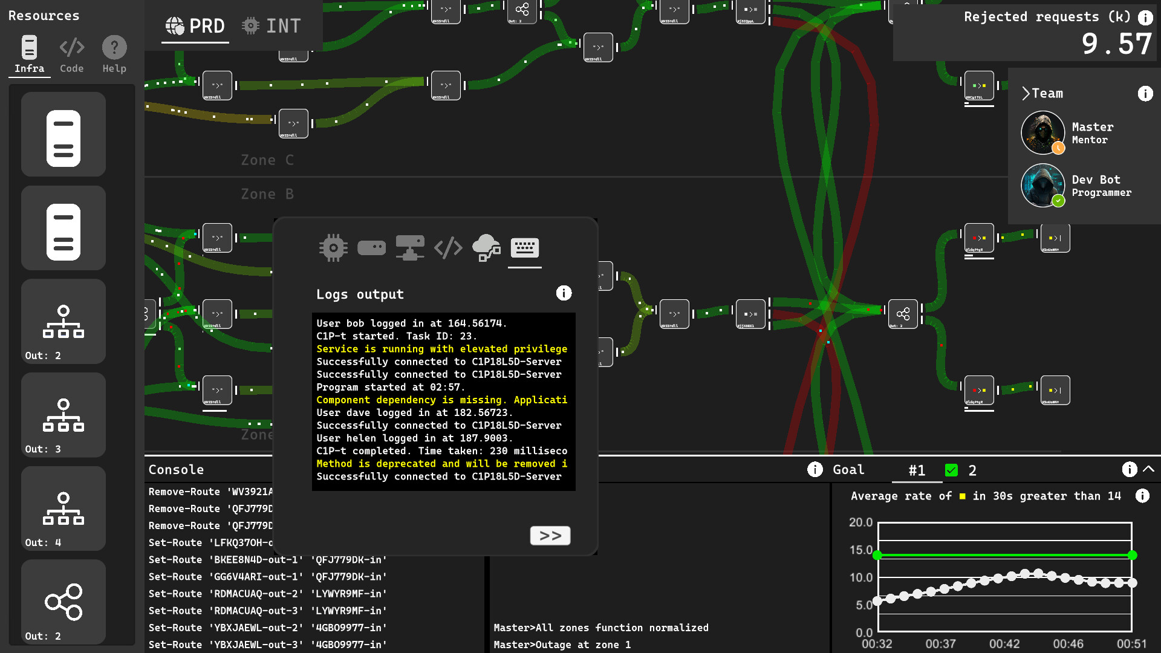Click the info icon next to the Team heading
This screenshot has width=1161, height=653.
(1145, 94)
